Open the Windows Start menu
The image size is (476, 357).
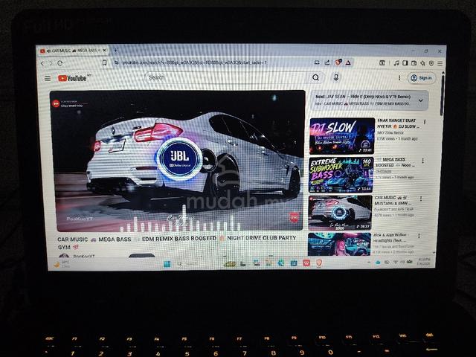167,264
